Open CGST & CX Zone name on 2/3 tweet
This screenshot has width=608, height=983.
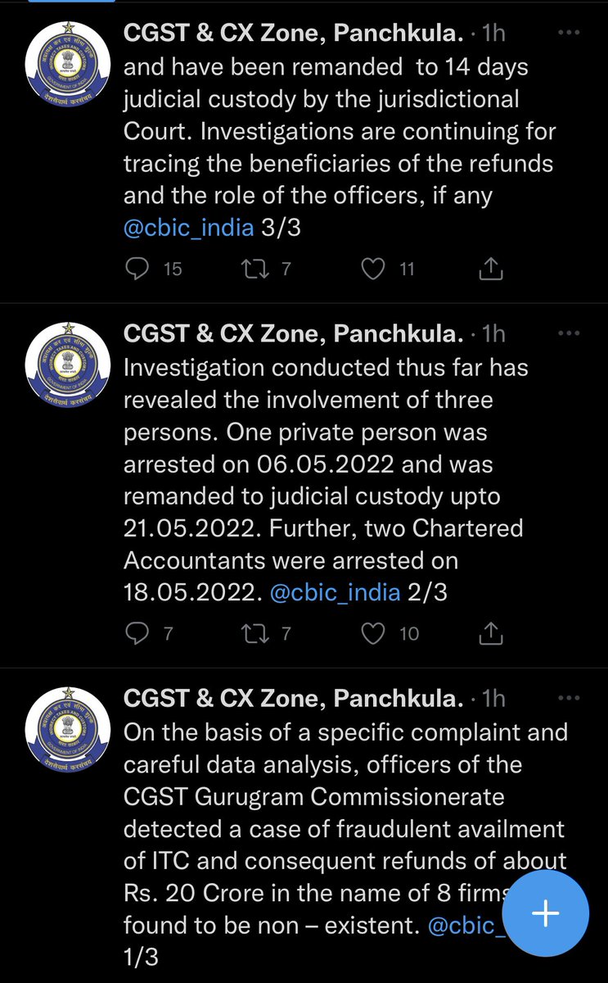pyautogui.click(x=293, y=334)
